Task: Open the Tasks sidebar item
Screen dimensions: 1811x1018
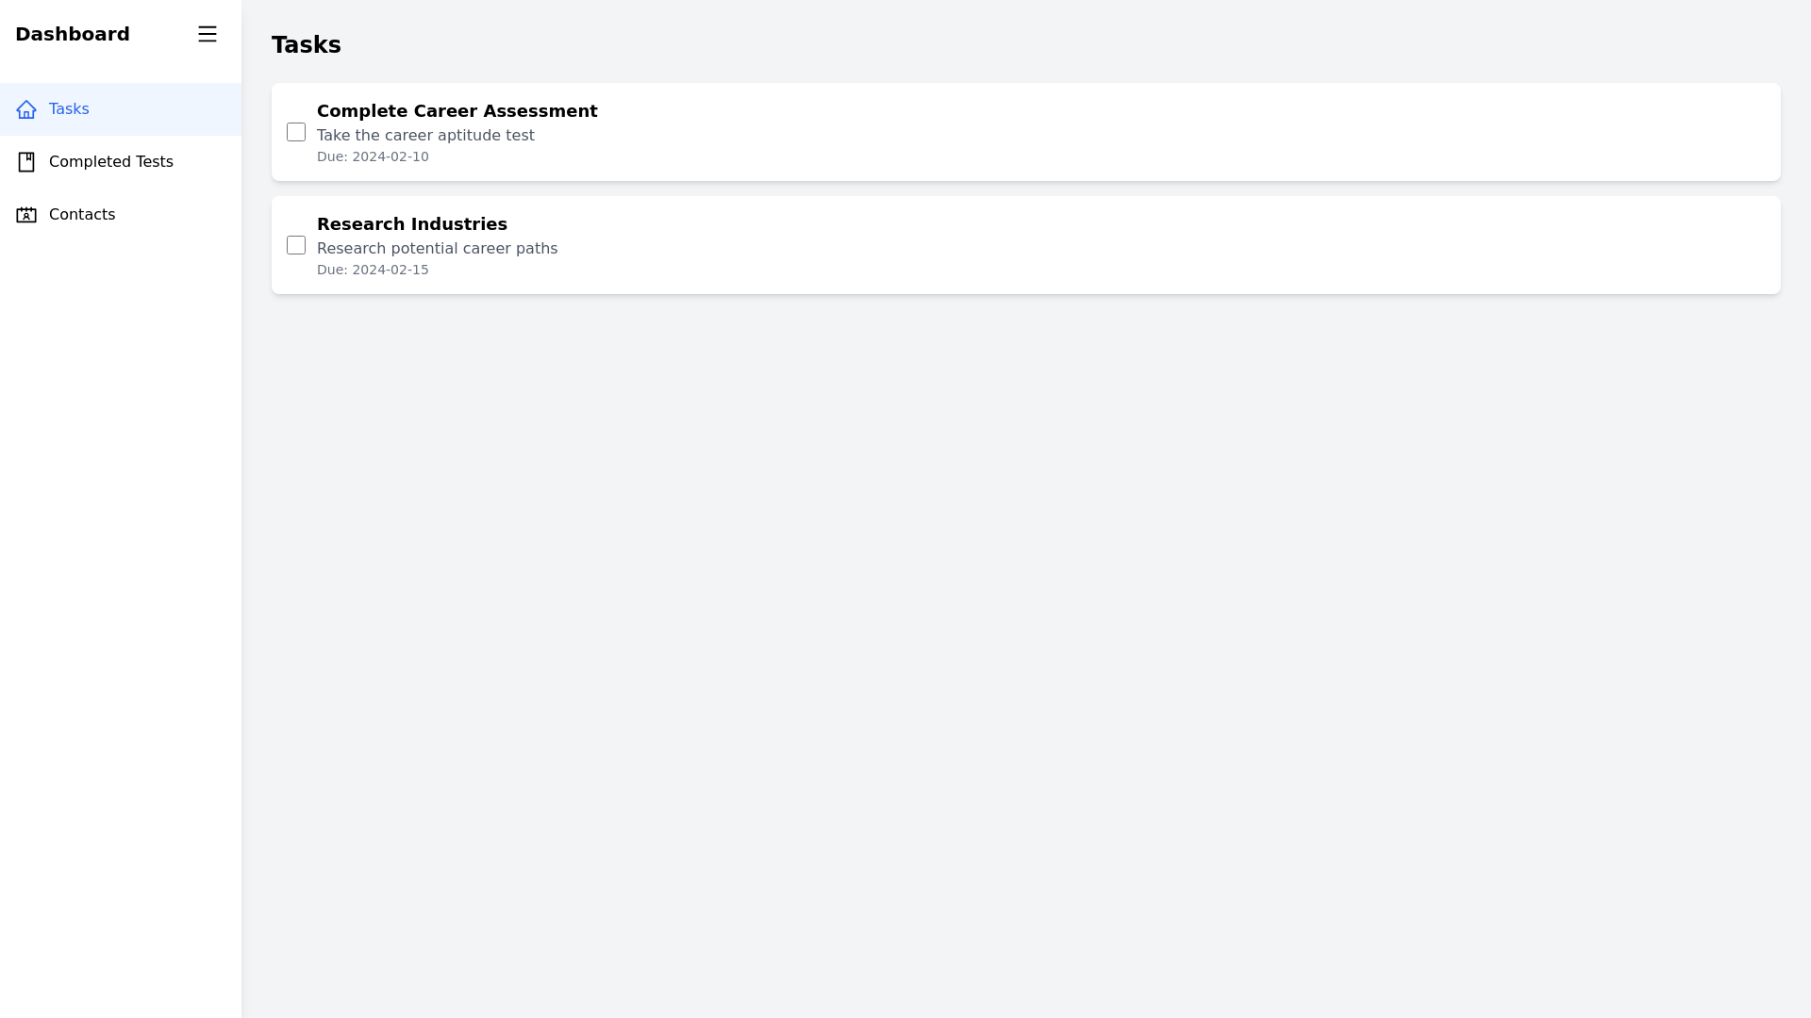Action: (x=69, y=109)
